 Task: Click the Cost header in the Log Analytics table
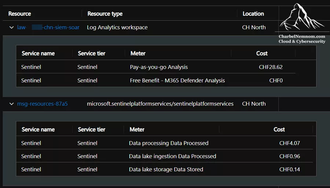point(262,53)
